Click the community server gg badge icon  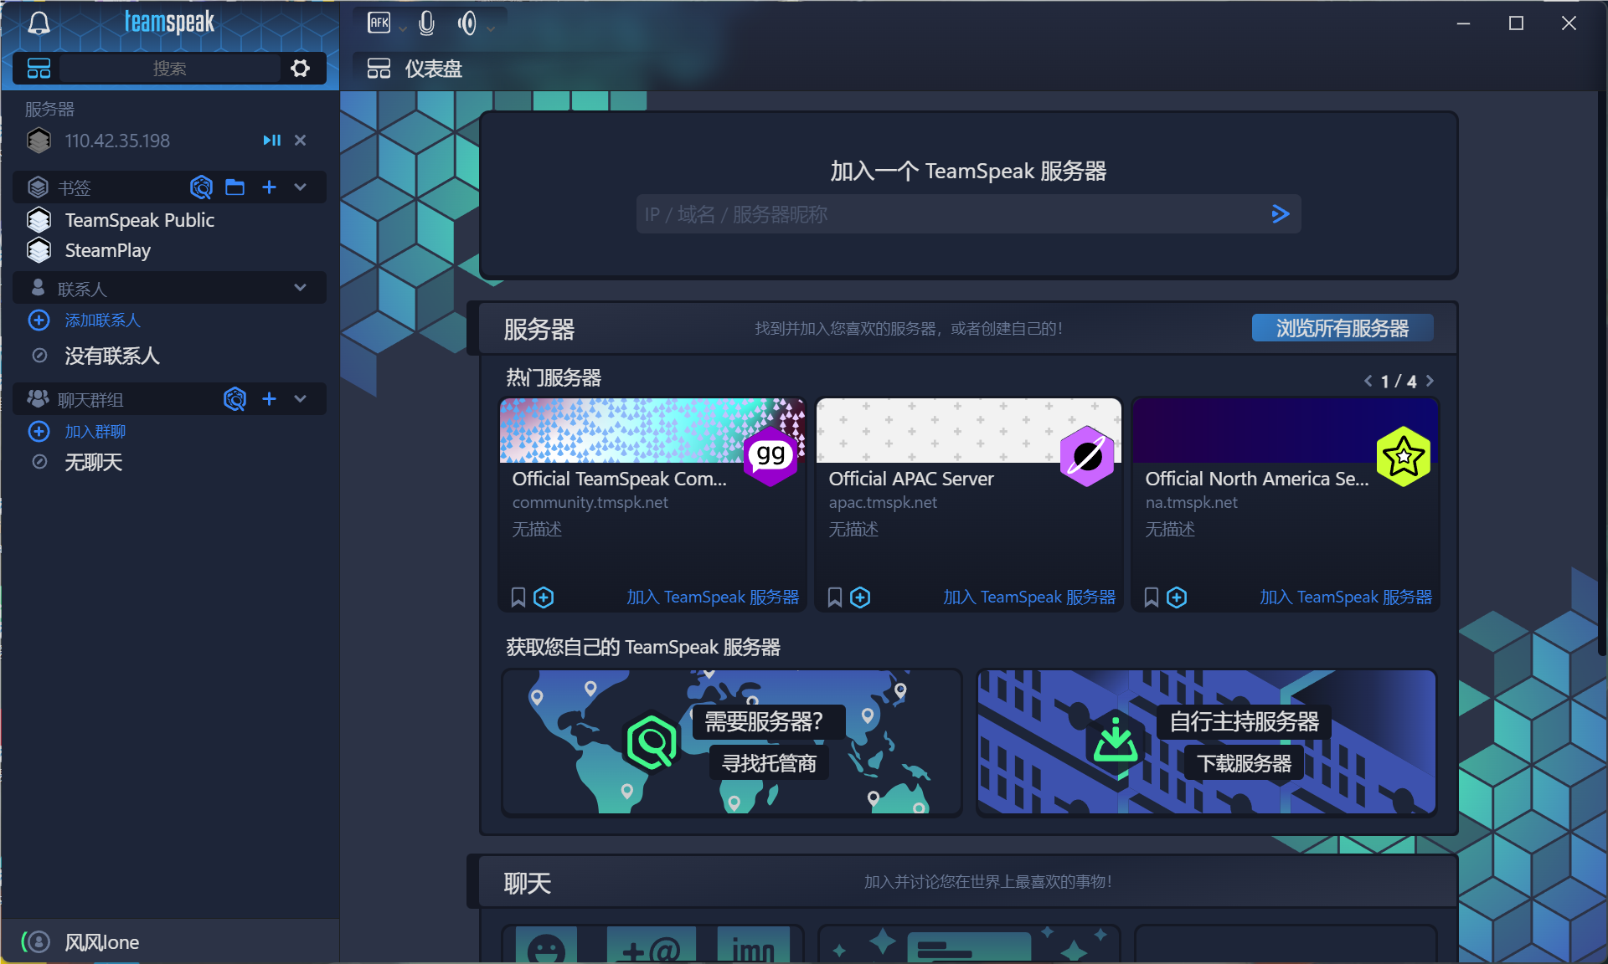click(x=770, y=456)
